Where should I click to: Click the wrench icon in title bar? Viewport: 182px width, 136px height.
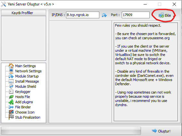point(4,4)
